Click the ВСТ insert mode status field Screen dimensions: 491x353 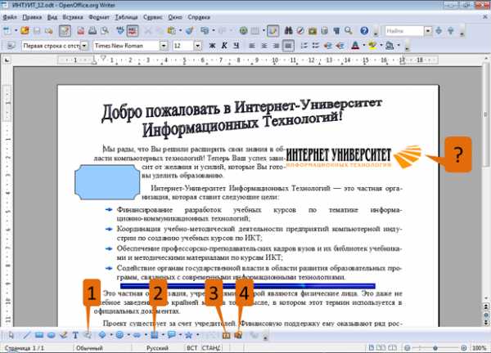pos(192,347)
